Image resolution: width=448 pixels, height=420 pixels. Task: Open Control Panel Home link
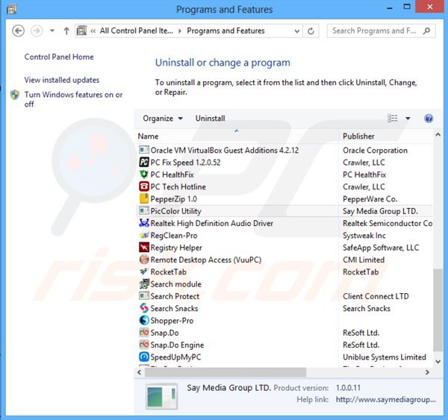59,57
